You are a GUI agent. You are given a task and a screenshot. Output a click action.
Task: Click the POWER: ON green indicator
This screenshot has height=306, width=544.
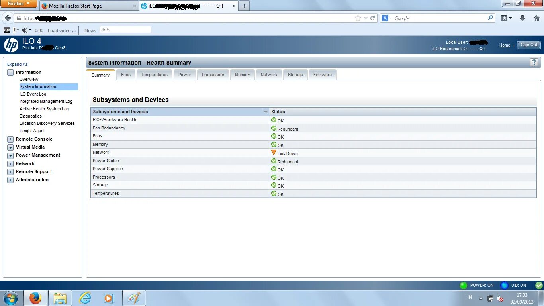coord(463,285)
